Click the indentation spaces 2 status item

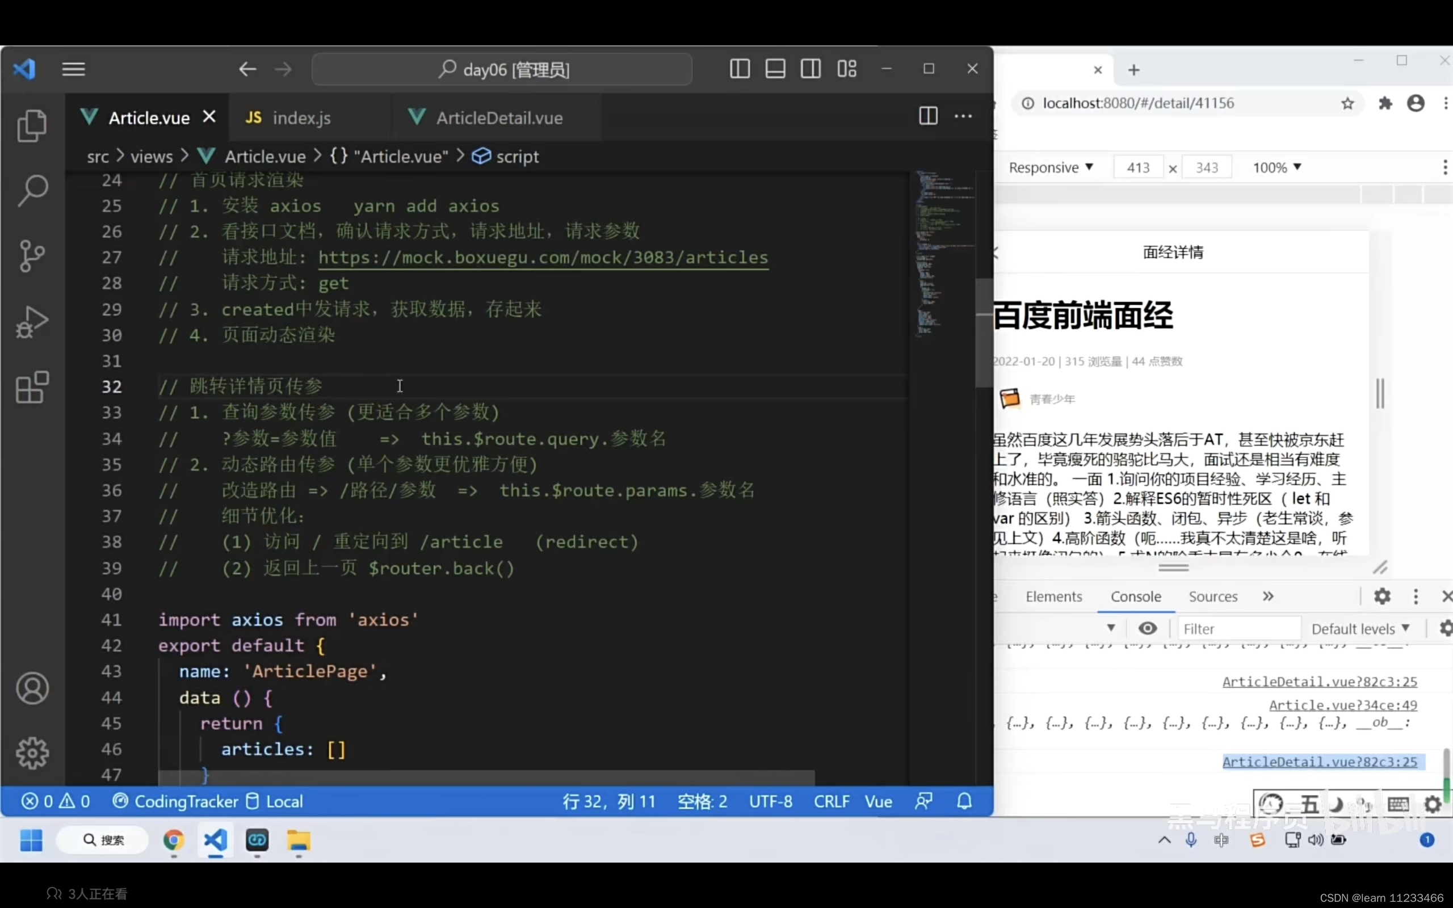coord(702,801)
